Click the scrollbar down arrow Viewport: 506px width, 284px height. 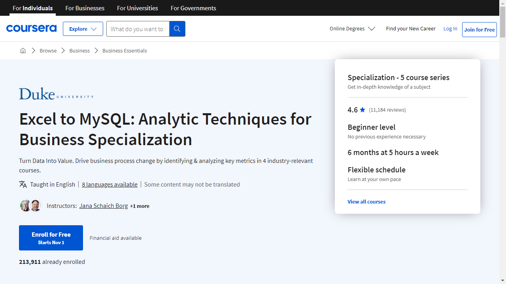502,280
